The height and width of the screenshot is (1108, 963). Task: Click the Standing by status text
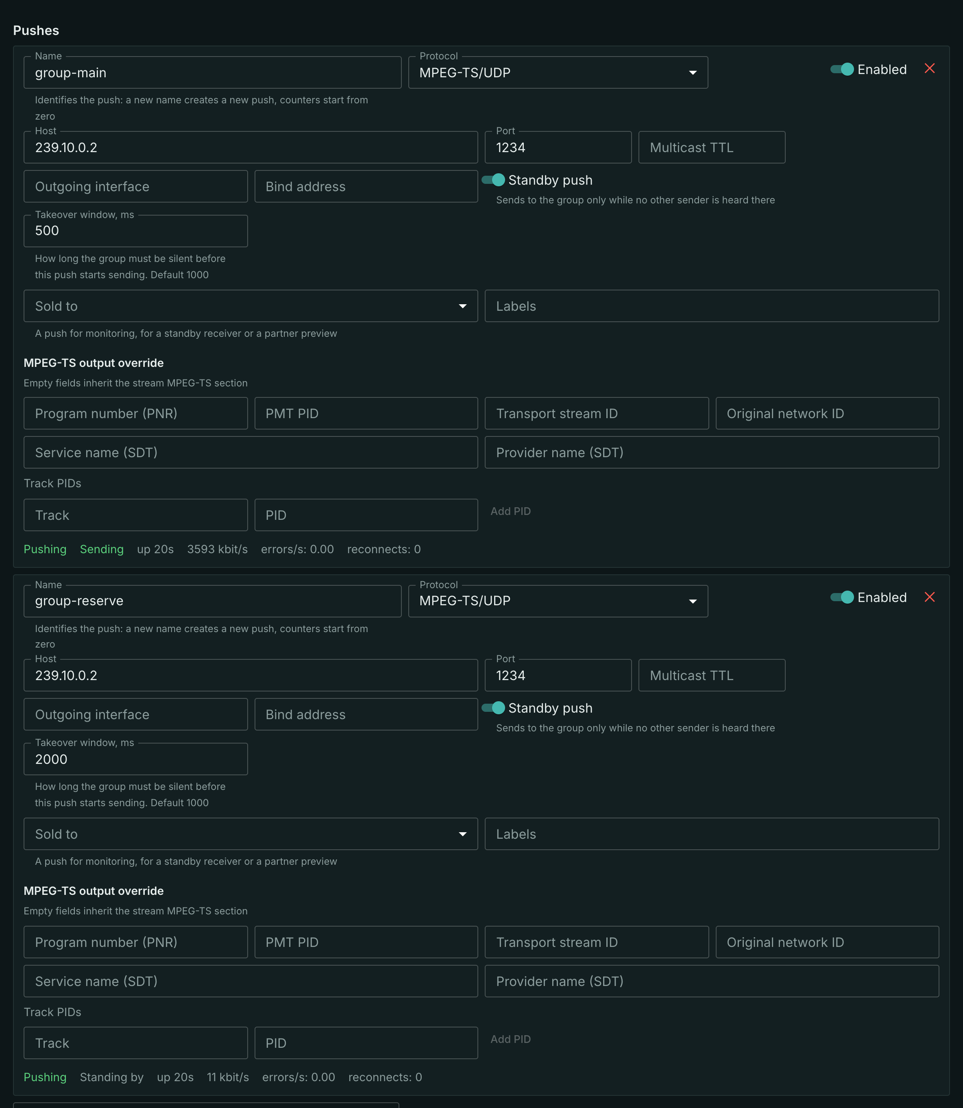click(x=112, y=1077)
